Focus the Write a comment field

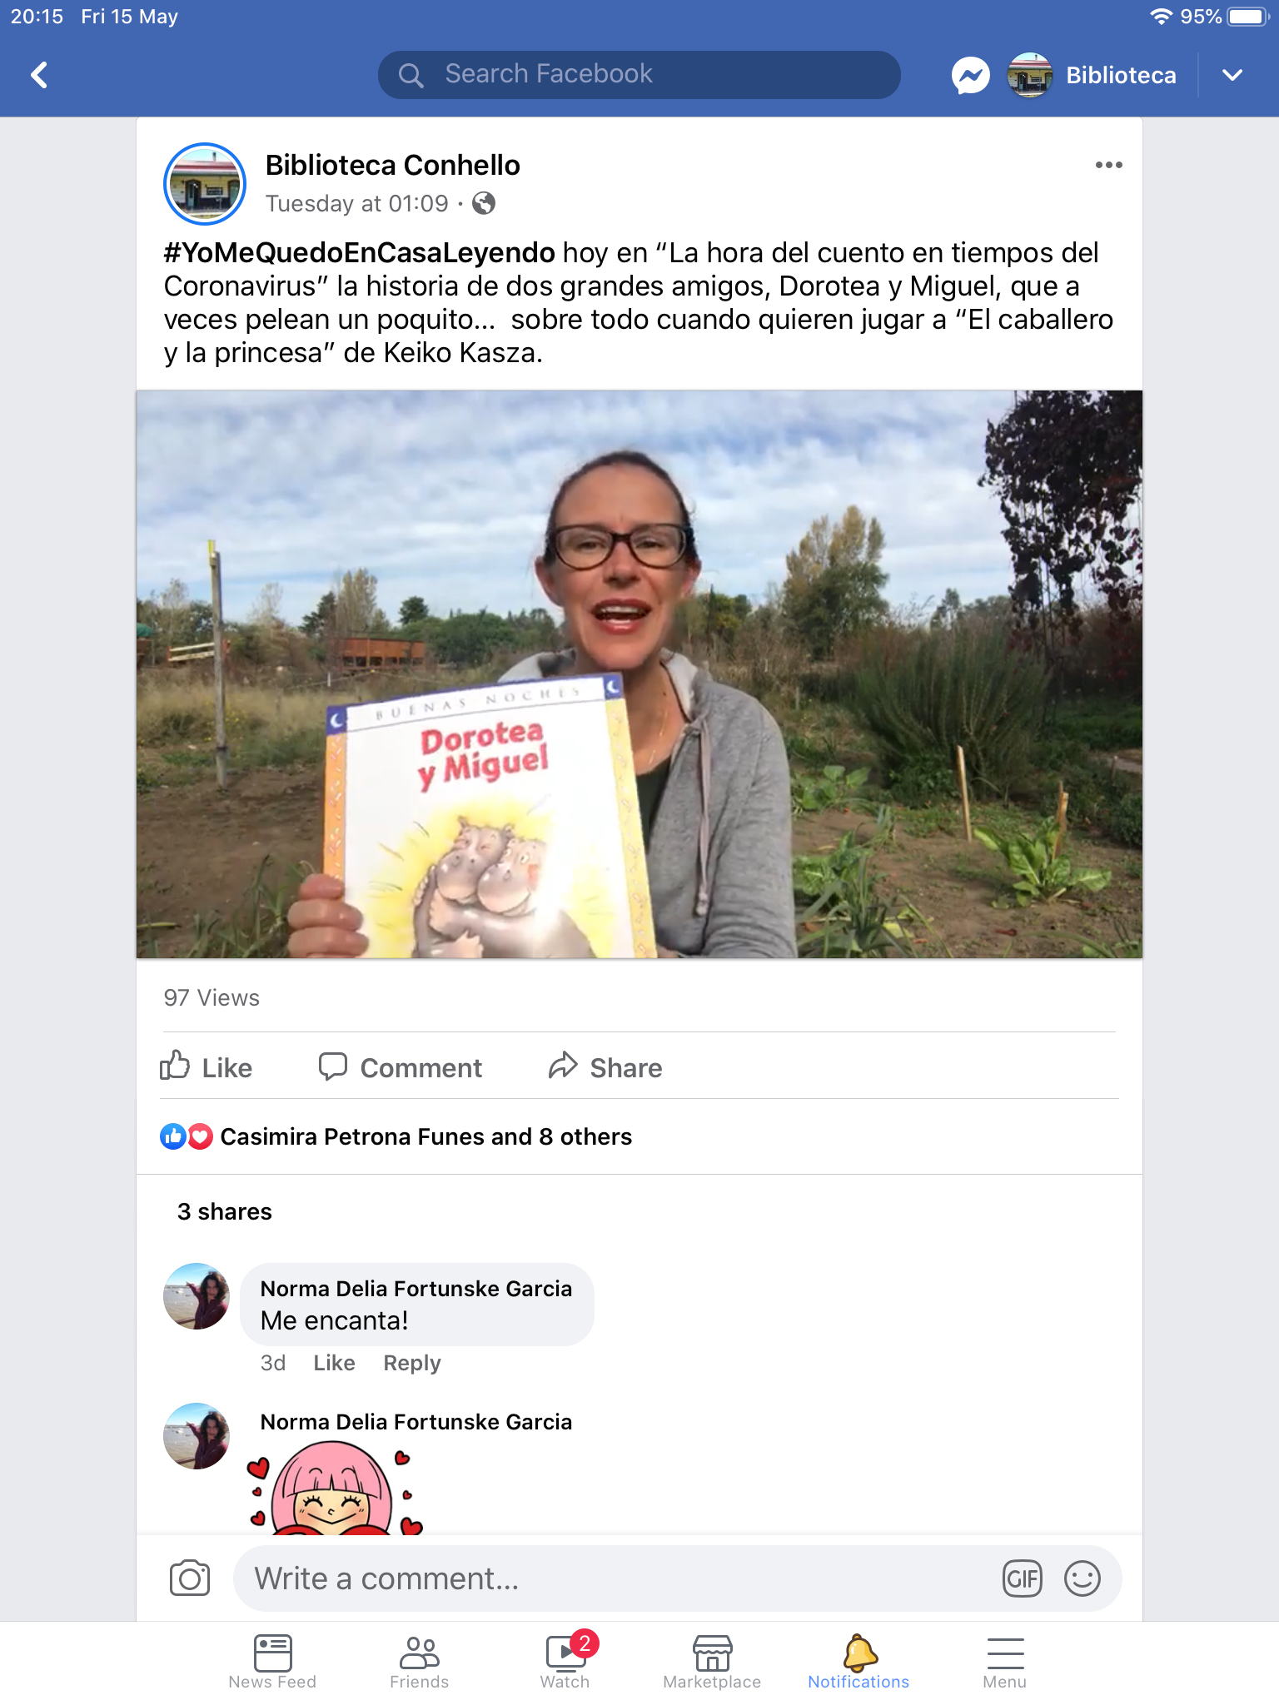coord(616,1578)
